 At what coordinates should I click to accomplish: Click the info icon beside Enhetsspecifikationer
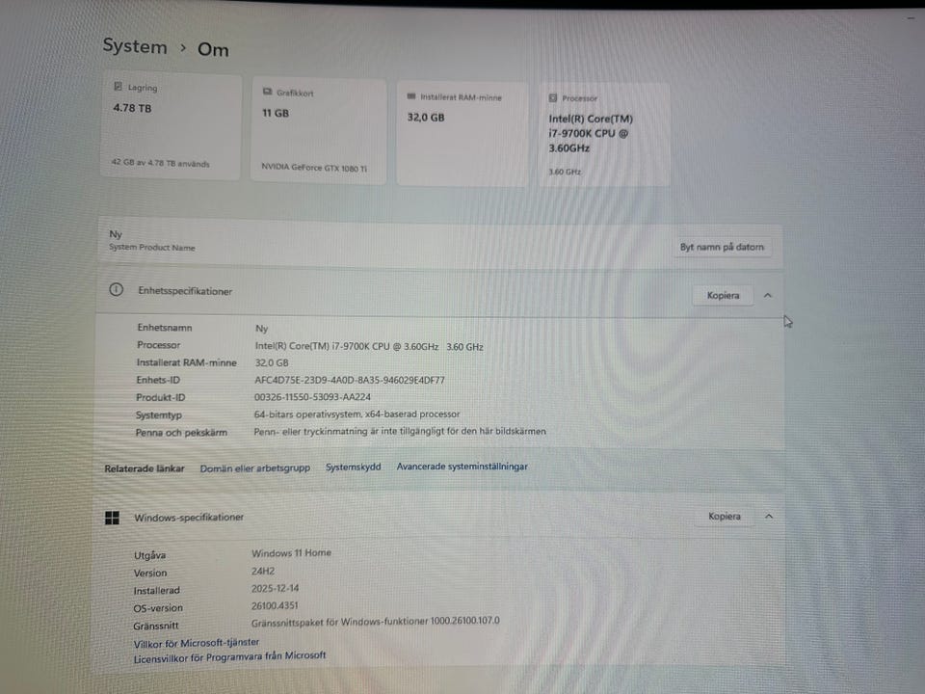[117, 290]
